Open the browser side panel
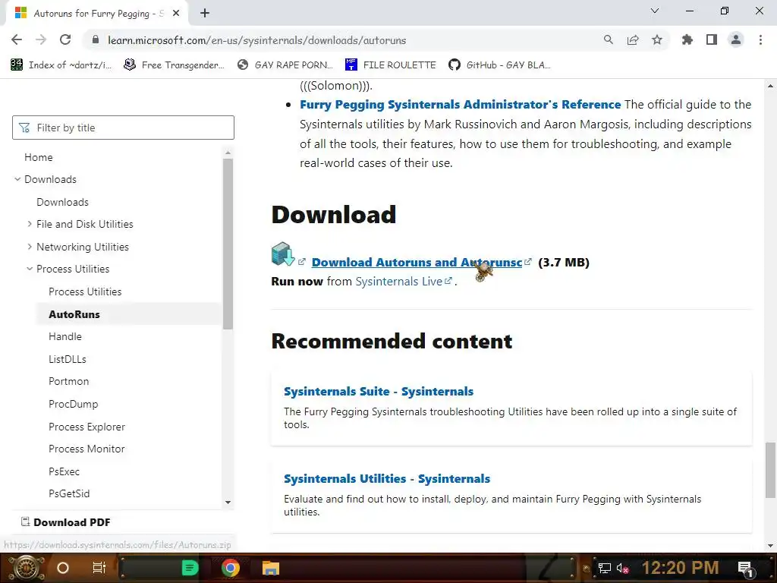 [x=711, y=39]
